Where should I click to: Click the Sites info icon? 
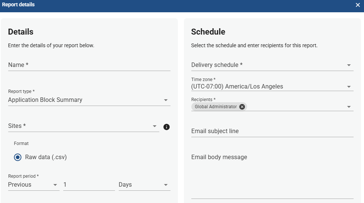(166, 127)
